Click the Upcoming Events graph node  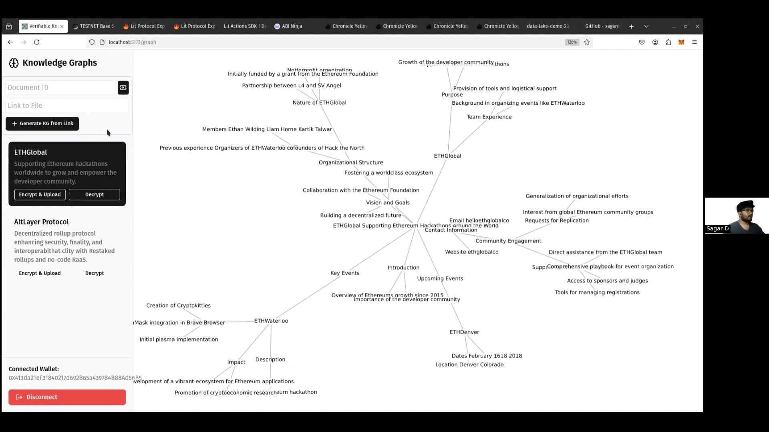[440, 279]
